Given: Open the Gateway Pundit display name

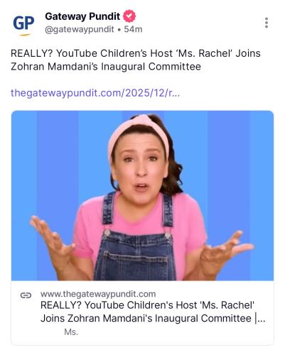Looking at the screenshot, I should (x=82, y=16).
